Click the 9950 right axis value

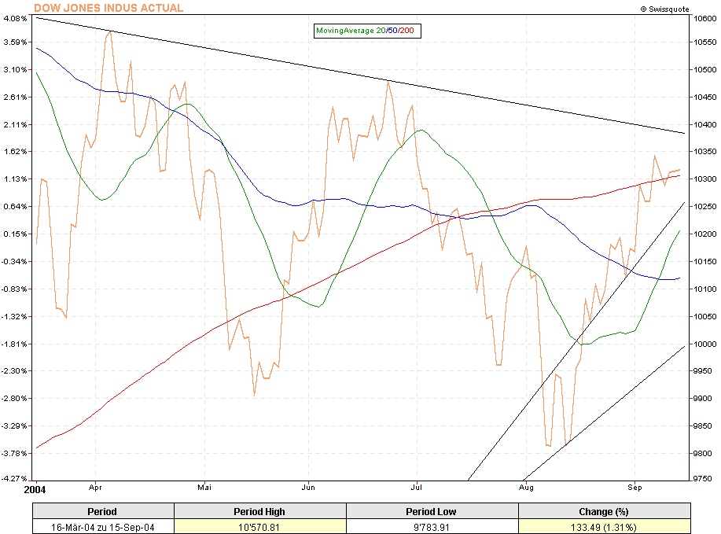(703, 370)
